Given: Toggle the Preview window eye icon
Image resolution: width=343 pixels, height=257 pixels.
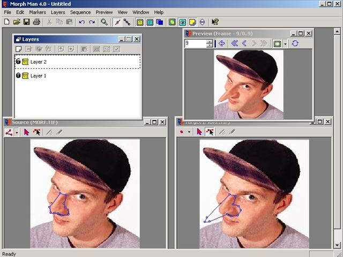Looking at the screenshot, I should click(182, 22).
